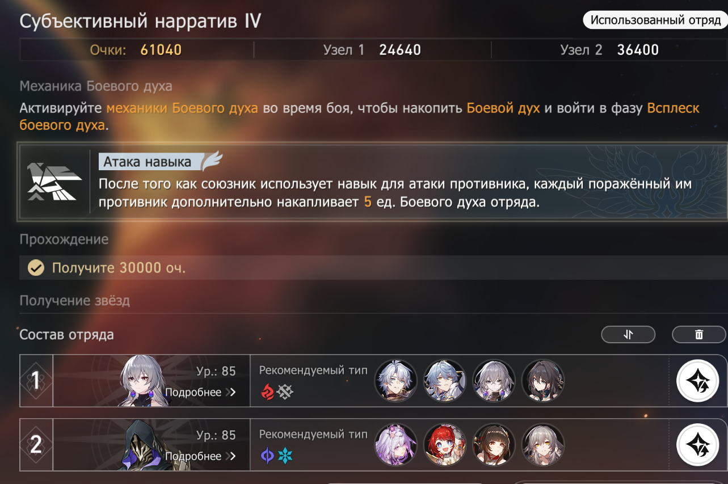Select the Узел 1 score section
728x484 pixels.
coord(372,50)
